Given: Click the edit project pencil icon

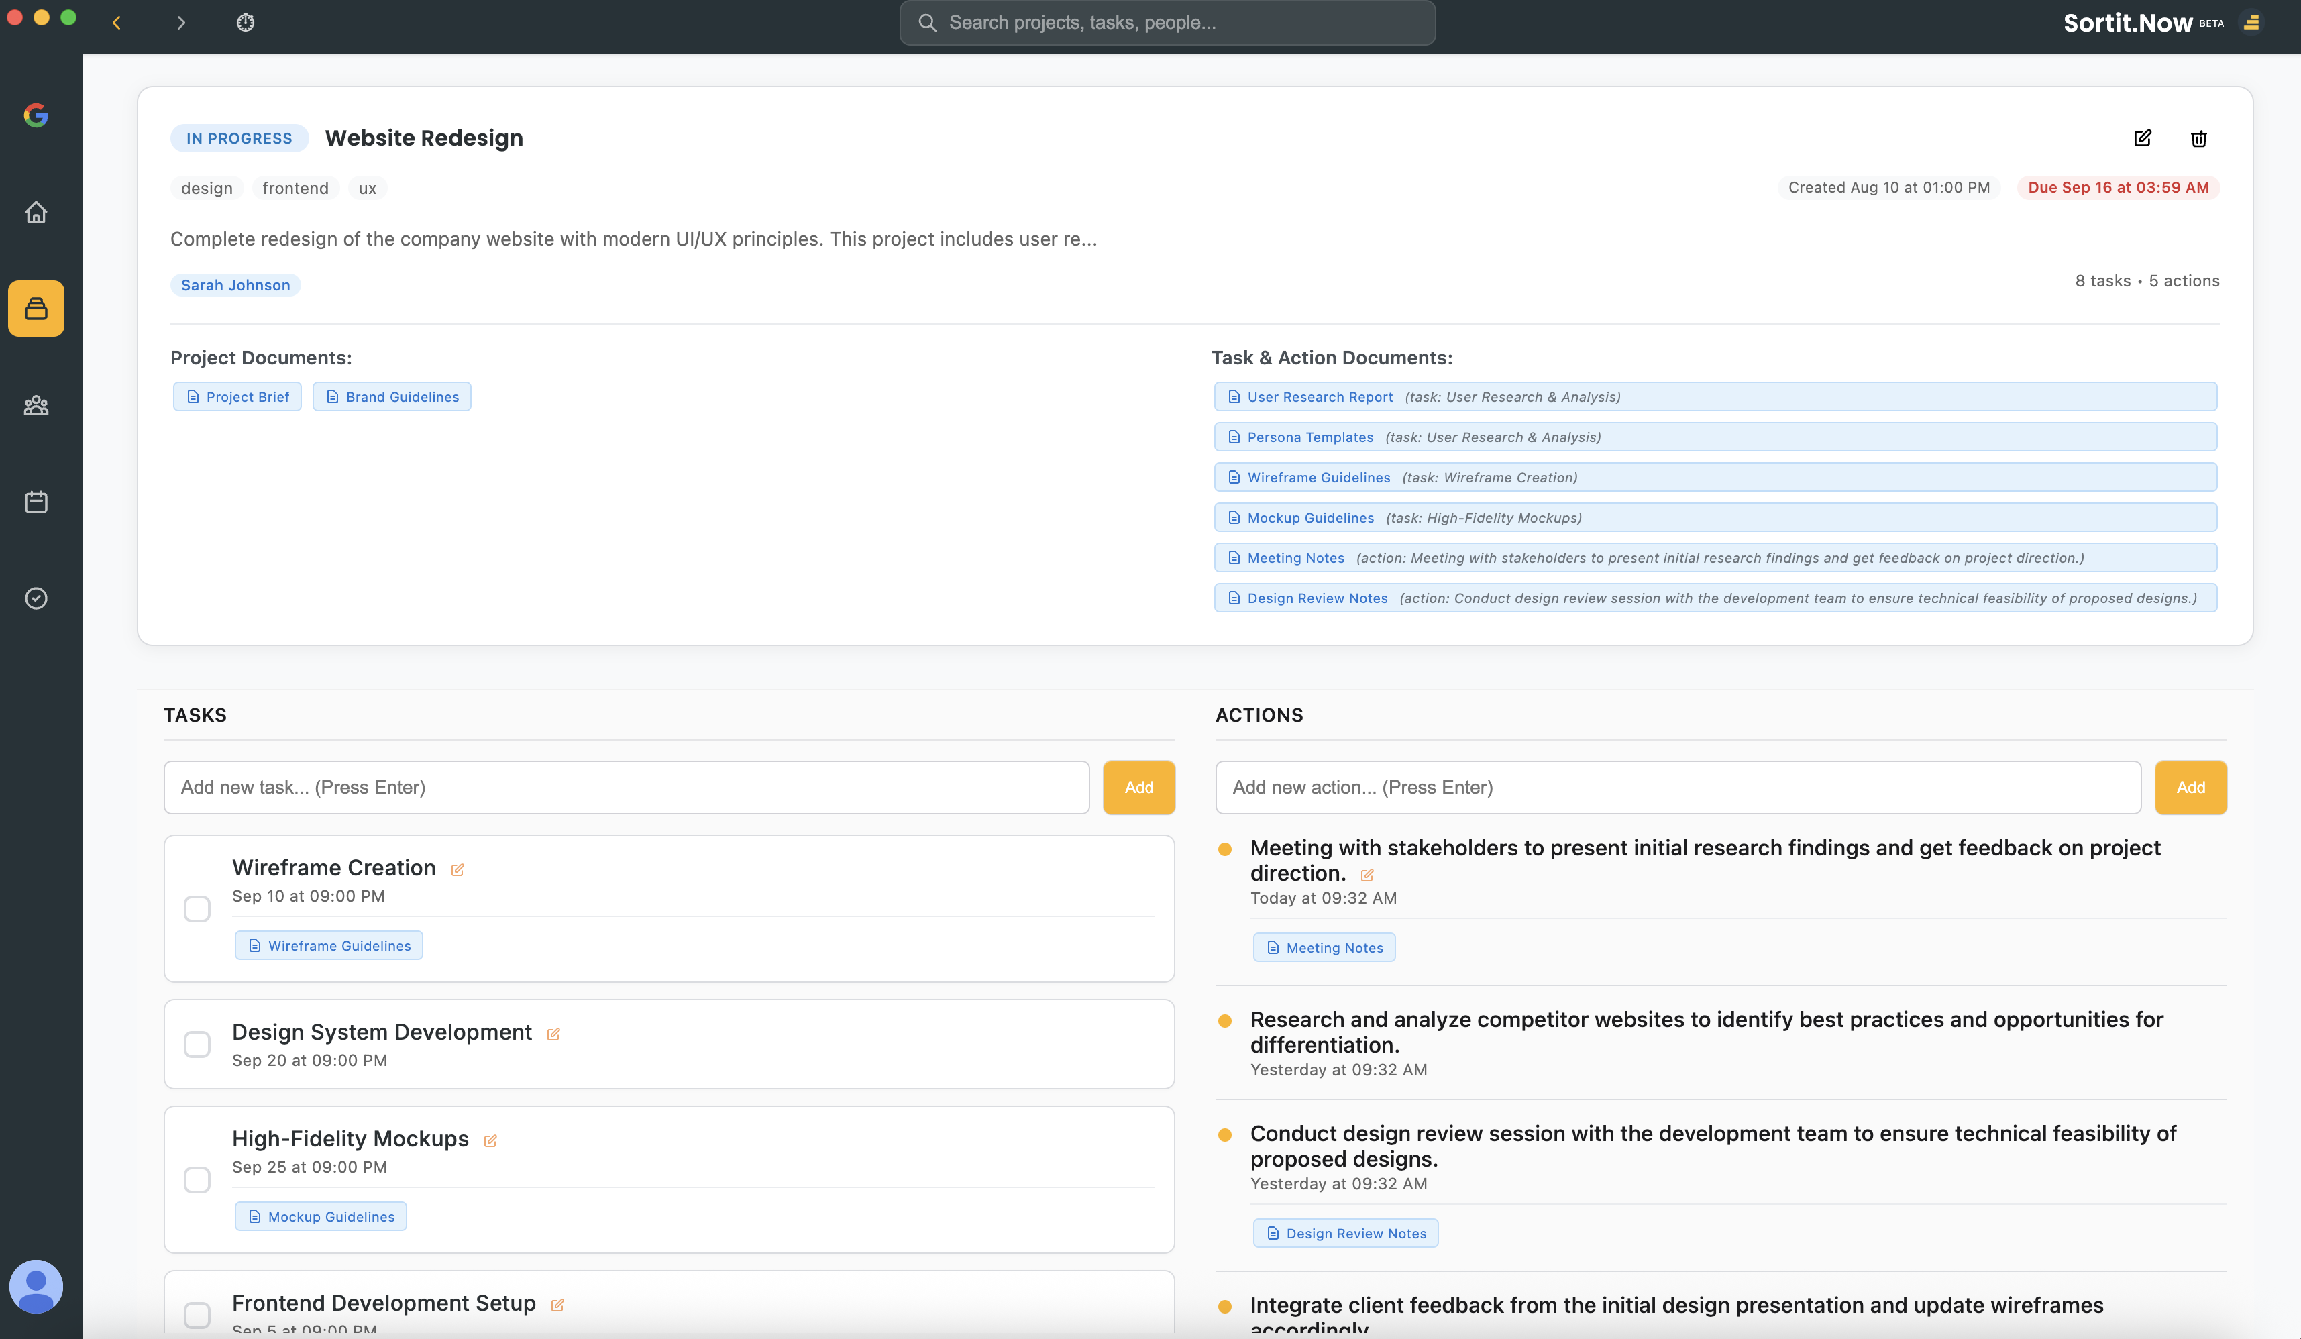Looking at the screenshot, I should pyautogui.click(x=2142, y=138).
